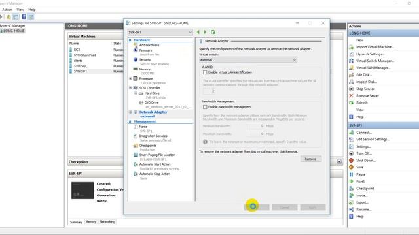The width and height of the screenshot is (419, 235).
Task: Enable virtual LAN identification checkbox
Action: (x=205, y=72)
